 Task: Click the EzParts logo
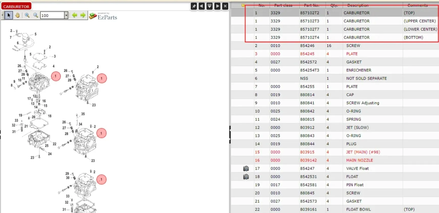click(103, 16)
